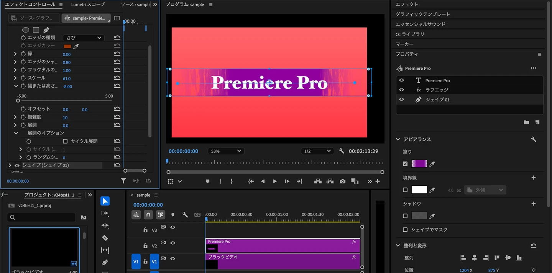Viewport: 552px width, 273px height.
Task: Open Comparison View in Program monitor
Action: [355, 181]
